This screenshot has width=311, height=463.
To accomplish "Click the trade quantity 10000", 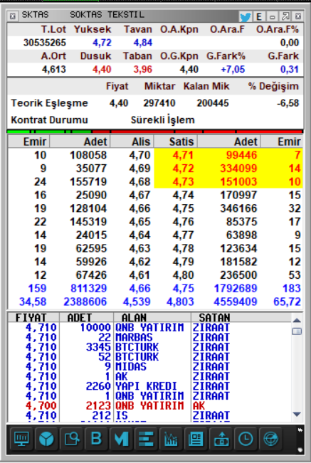I will pyautogui.click(x=95, y=327).
